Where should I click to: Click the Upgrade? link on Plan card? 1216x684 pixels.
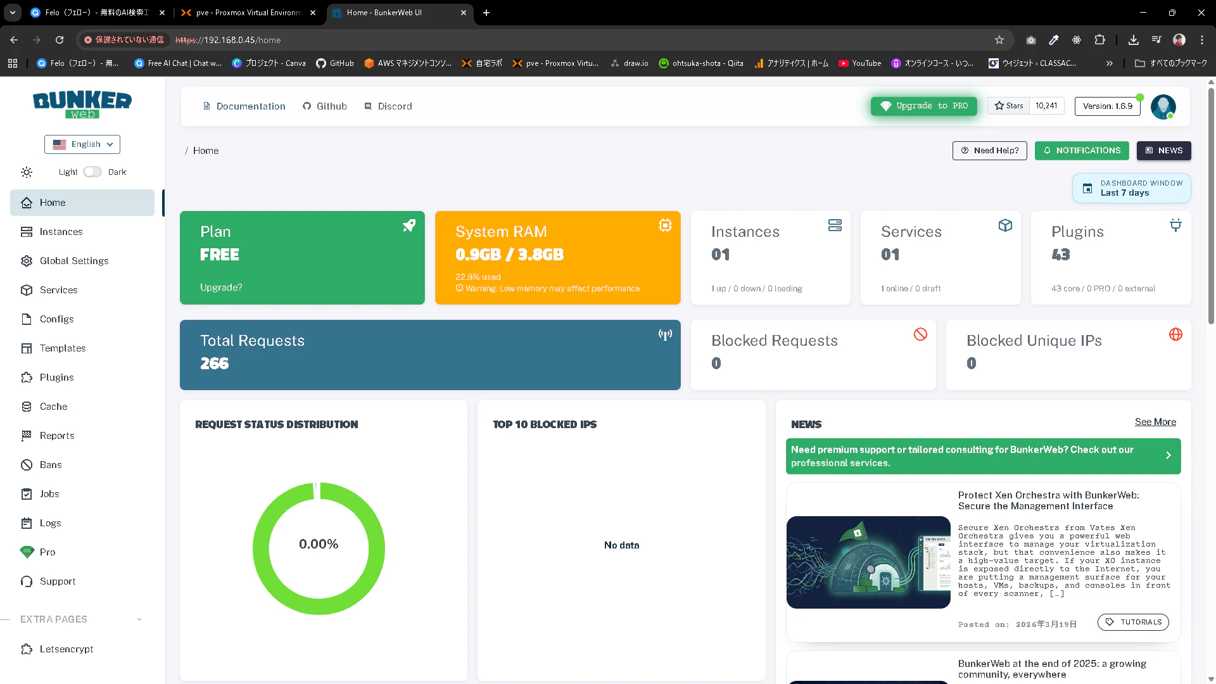pyautogui.click(x=221, y=288)
